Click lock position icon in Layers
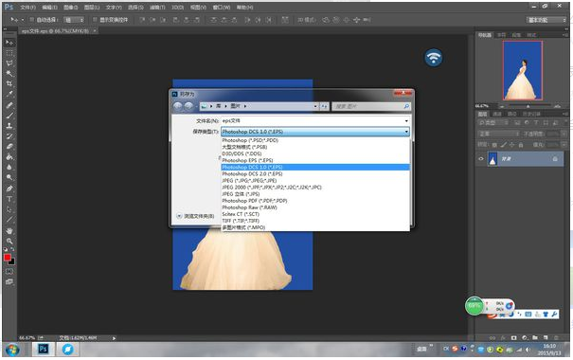This screenshot has width=573, height=360. [512, 145]
